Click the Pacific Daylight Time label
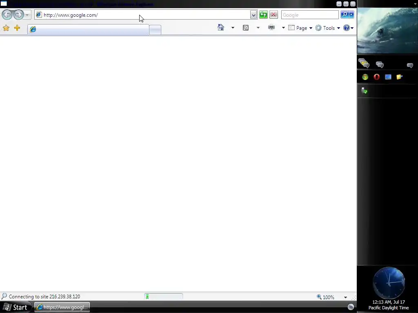Image resolution: width=418 pixels, height=313 pixels. pyautogui.click(x=389, y=308)
